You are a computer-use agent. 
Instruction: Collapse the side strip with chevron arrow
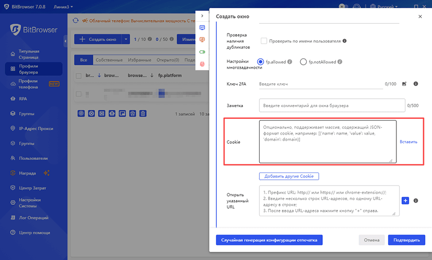(202, 16)
